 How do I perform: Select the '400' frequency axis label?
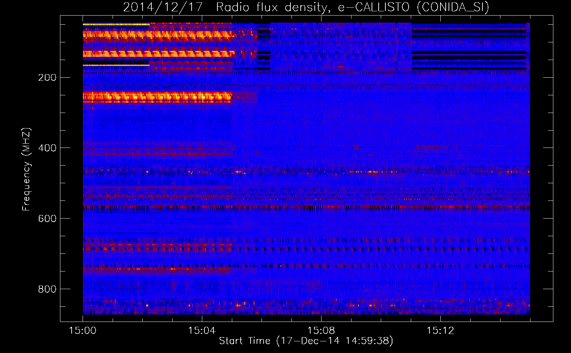click(x=47, y=148)
